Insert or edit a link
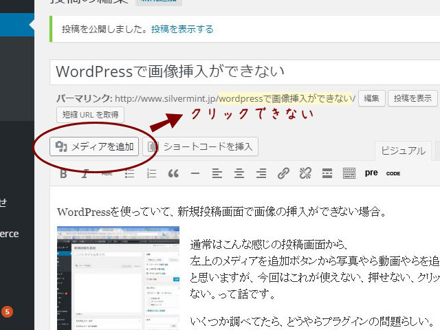The height and width of the screenshot is (330, 440). [283, 174]
